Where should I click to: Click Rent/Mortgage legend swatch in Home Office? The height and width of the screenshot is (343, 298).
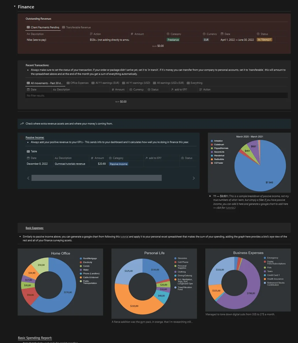tap(81, 259)
